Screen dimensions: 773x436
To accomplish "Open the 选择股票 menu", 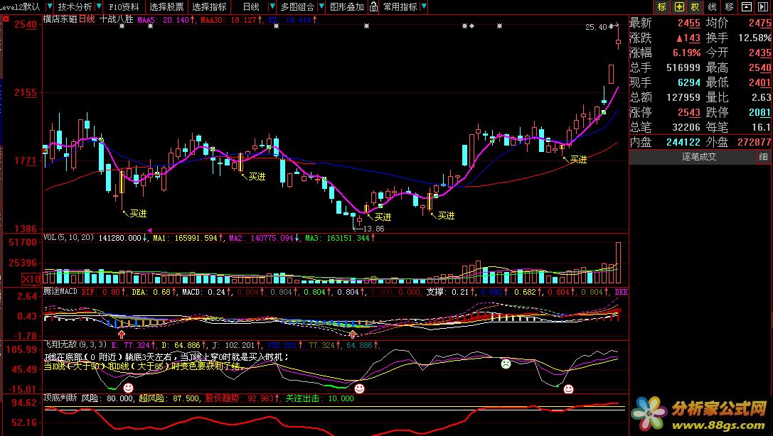I will click(166, 7).
